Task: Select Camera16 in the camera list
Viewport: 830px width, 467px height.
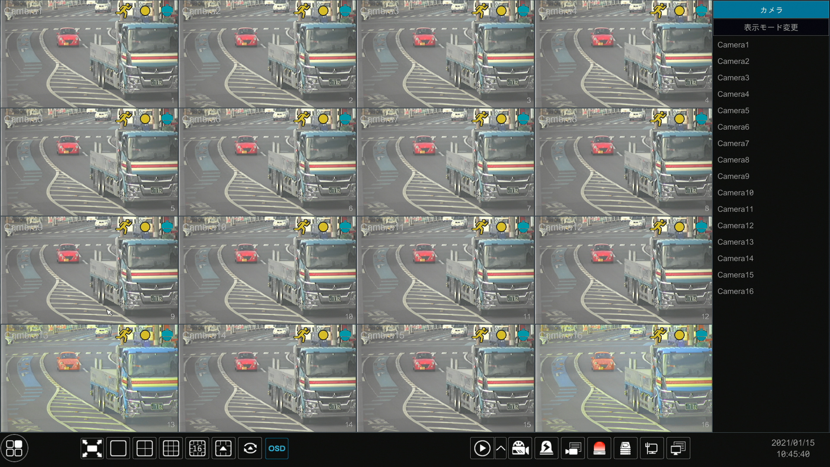Action: point(771,291)
